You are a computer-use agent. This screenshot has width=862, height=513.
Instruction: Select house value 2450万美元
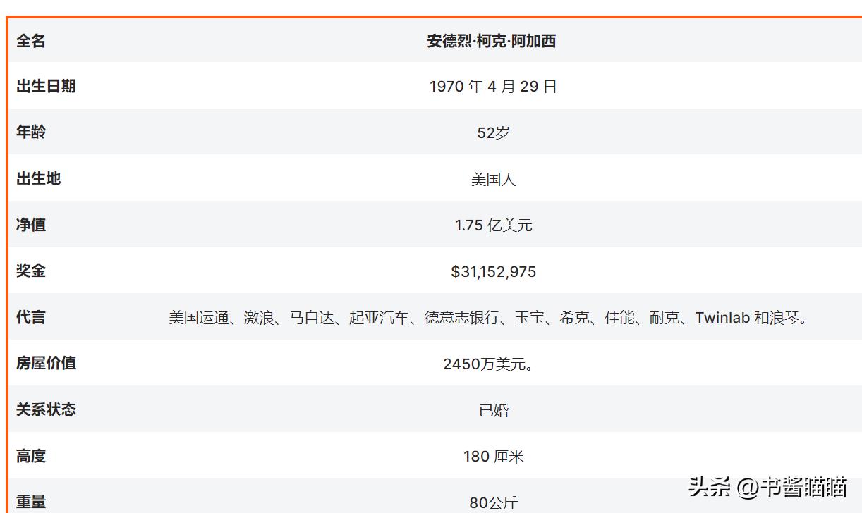point(490,364)
